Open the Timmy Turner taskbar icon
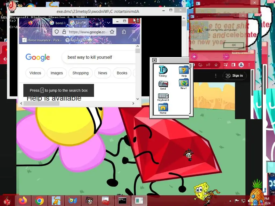This screenshot has width=275, height=206. click(89, 201)
